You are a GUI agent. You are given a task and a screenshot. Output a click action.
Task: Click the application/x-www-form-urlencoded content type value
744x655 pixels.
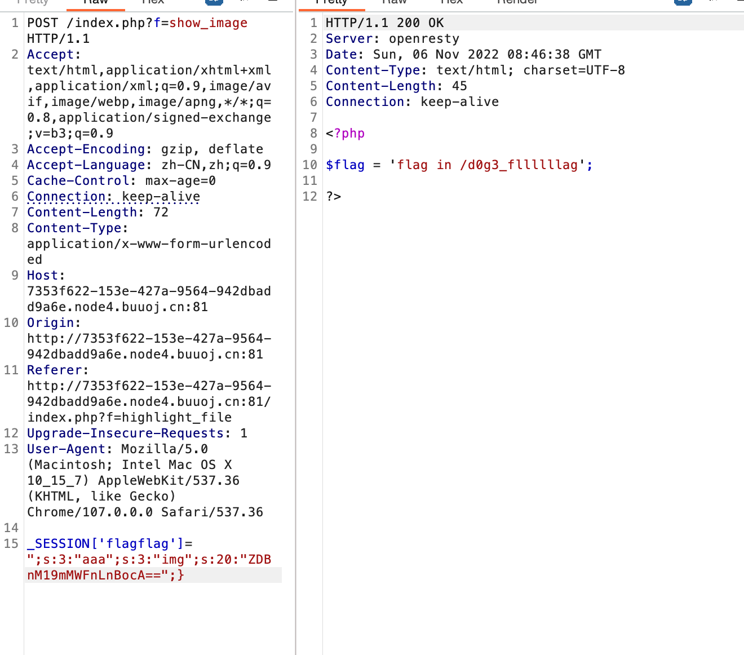point(149,252)
